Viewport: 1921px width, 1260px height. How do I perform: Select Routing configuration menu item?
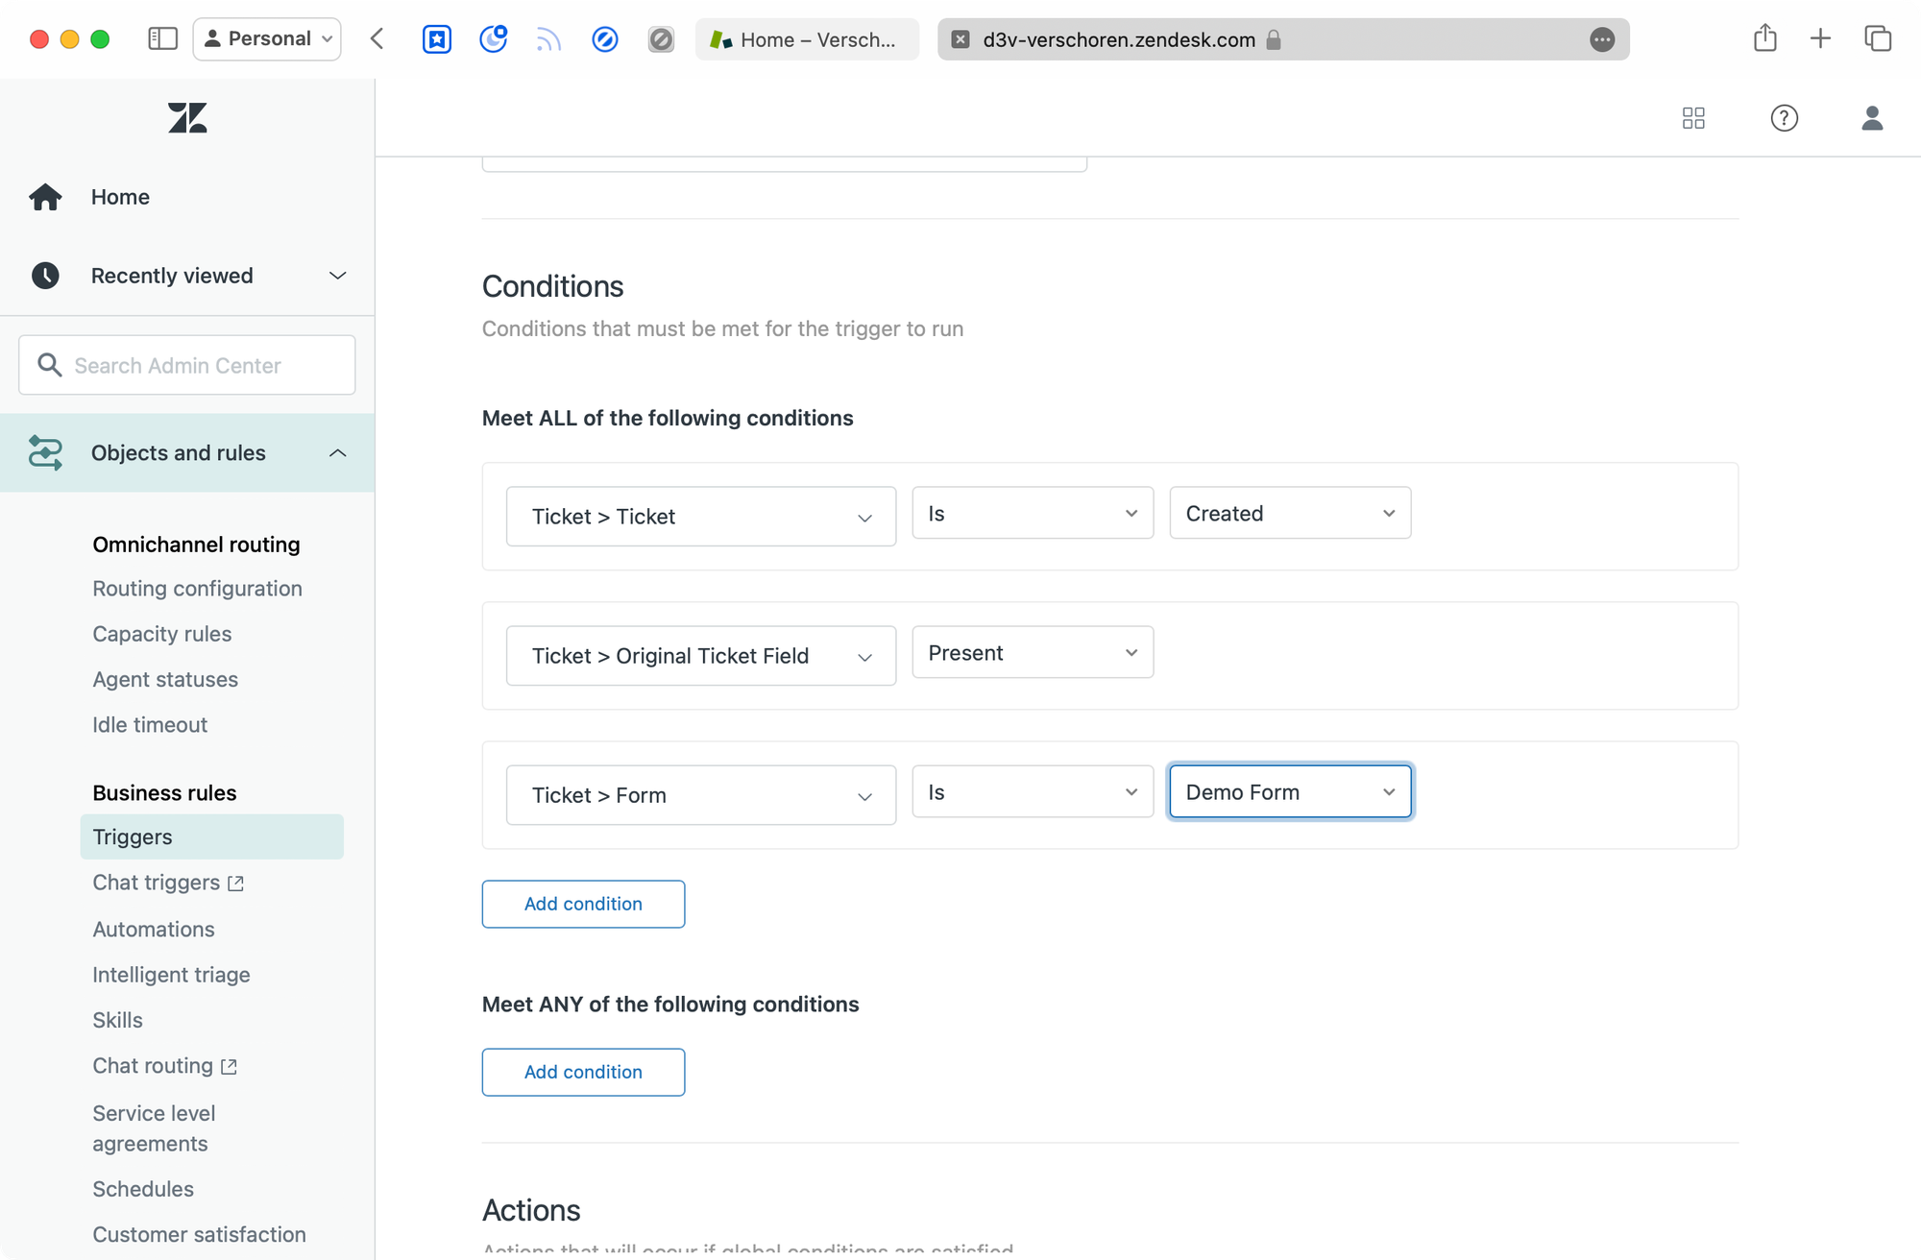pyautogui.click(x=197, y=589)
